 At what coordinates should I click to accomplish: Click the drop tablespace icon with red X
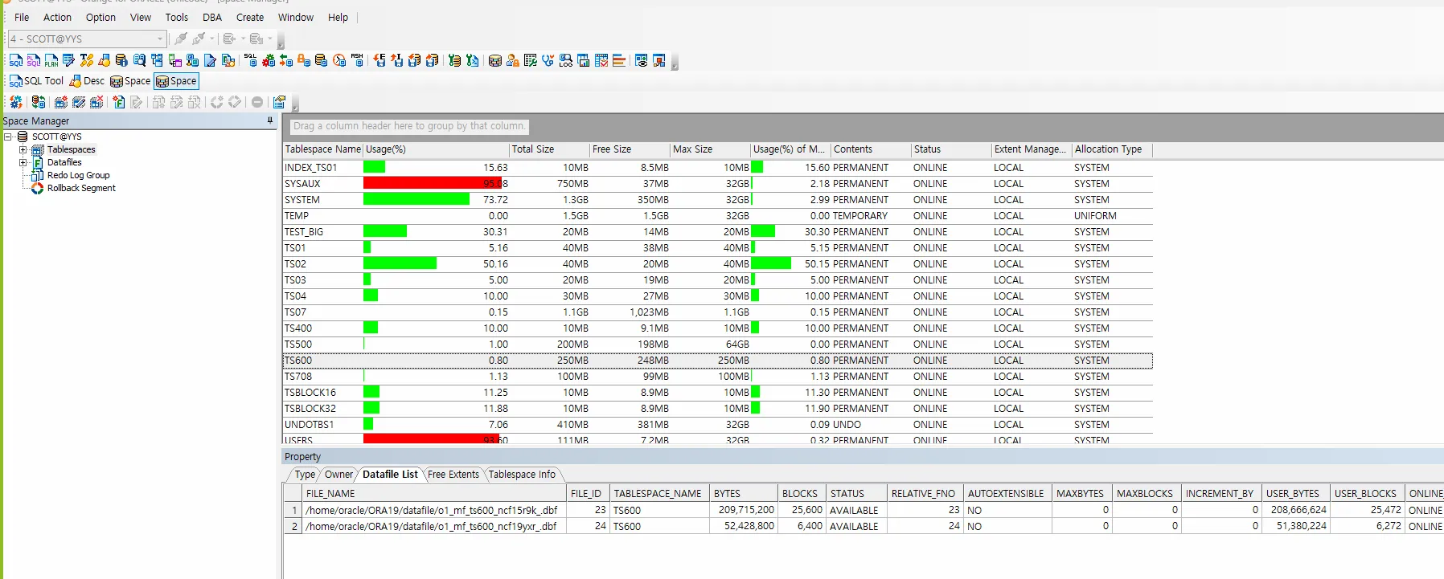(x=96, y=102)
